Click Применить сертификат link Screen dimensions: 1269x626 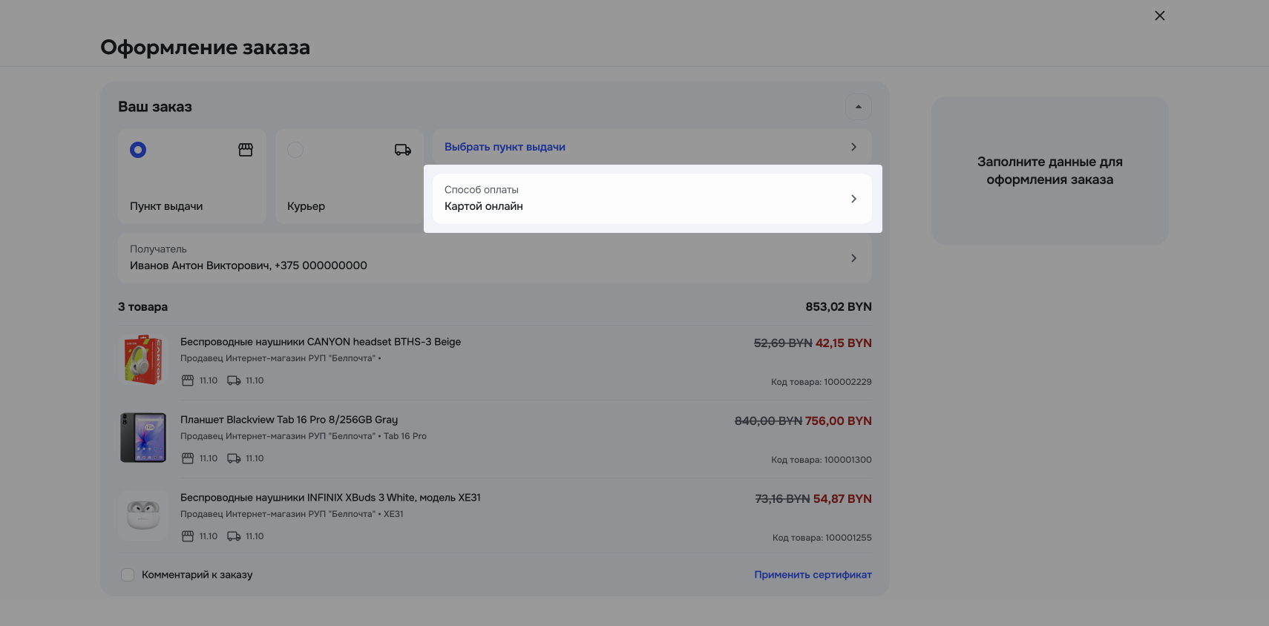pyautogui.click(x=813, y=575)
